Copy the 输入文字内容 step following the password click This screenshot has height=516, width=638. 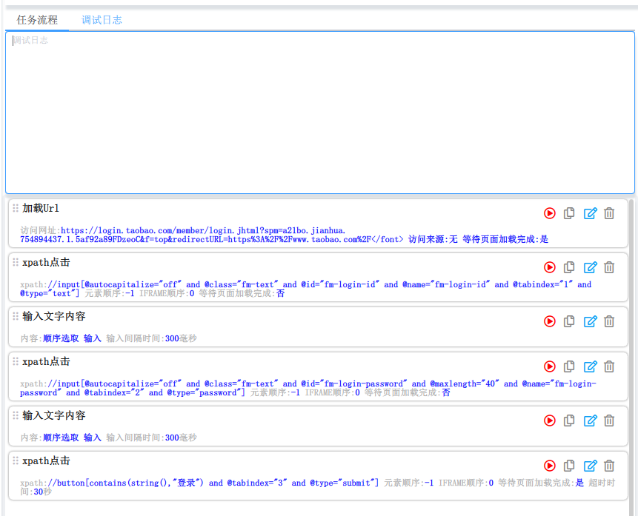[569, 420]
